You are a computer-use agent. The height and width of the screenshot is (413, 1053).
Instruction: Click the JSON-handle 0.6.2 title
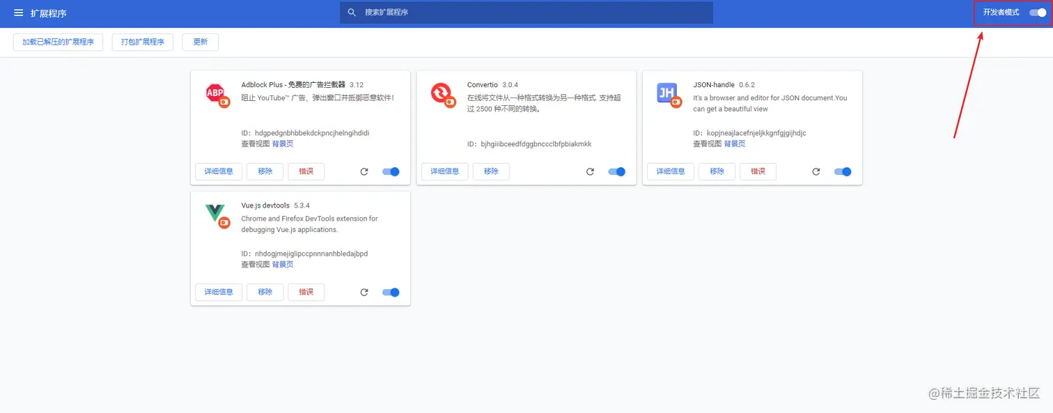[x=724, y=85]
